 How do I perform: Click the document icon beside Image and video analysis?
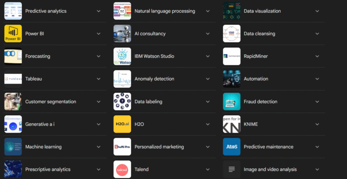coord(231,169)
